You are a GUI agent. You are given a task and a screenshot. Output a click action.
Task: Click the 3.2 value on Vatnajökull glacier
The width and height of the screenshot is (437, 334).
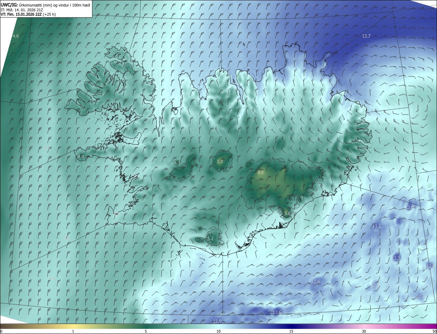[260, 172]
